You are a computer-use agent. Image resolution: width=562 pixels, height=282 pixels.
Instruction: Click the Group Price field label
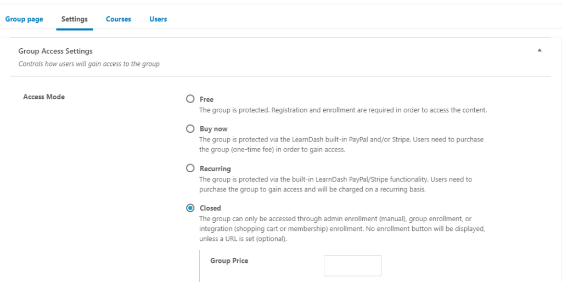pos(229,261)
